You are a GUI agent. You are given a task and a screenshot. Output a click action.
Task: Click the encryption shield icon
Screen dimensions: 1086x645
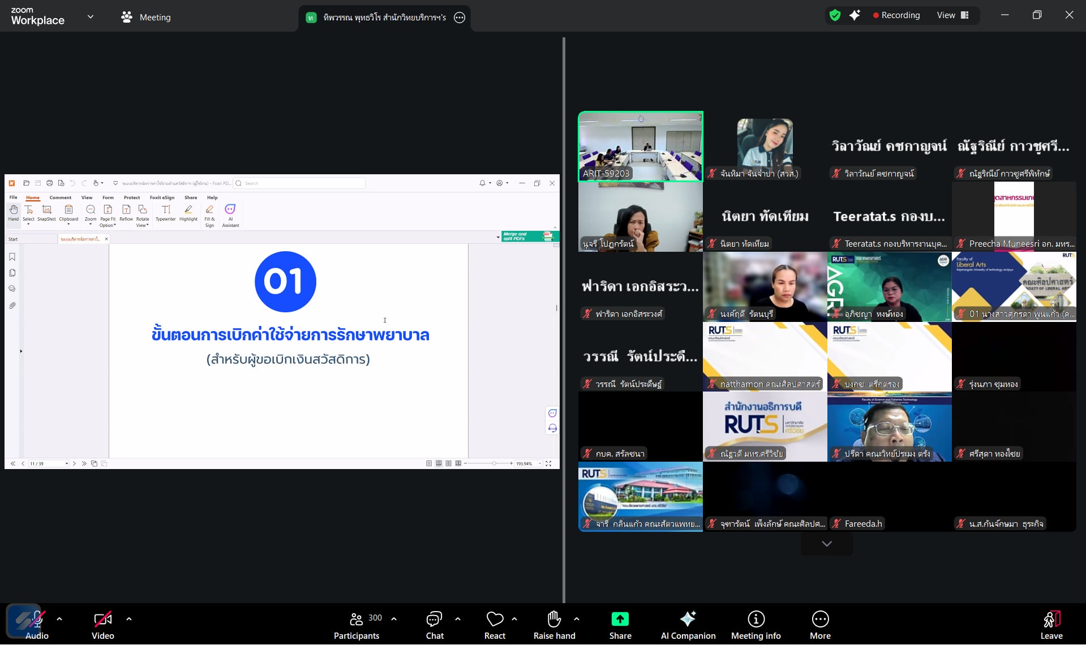pyautogui.click(x=835, y=15)
